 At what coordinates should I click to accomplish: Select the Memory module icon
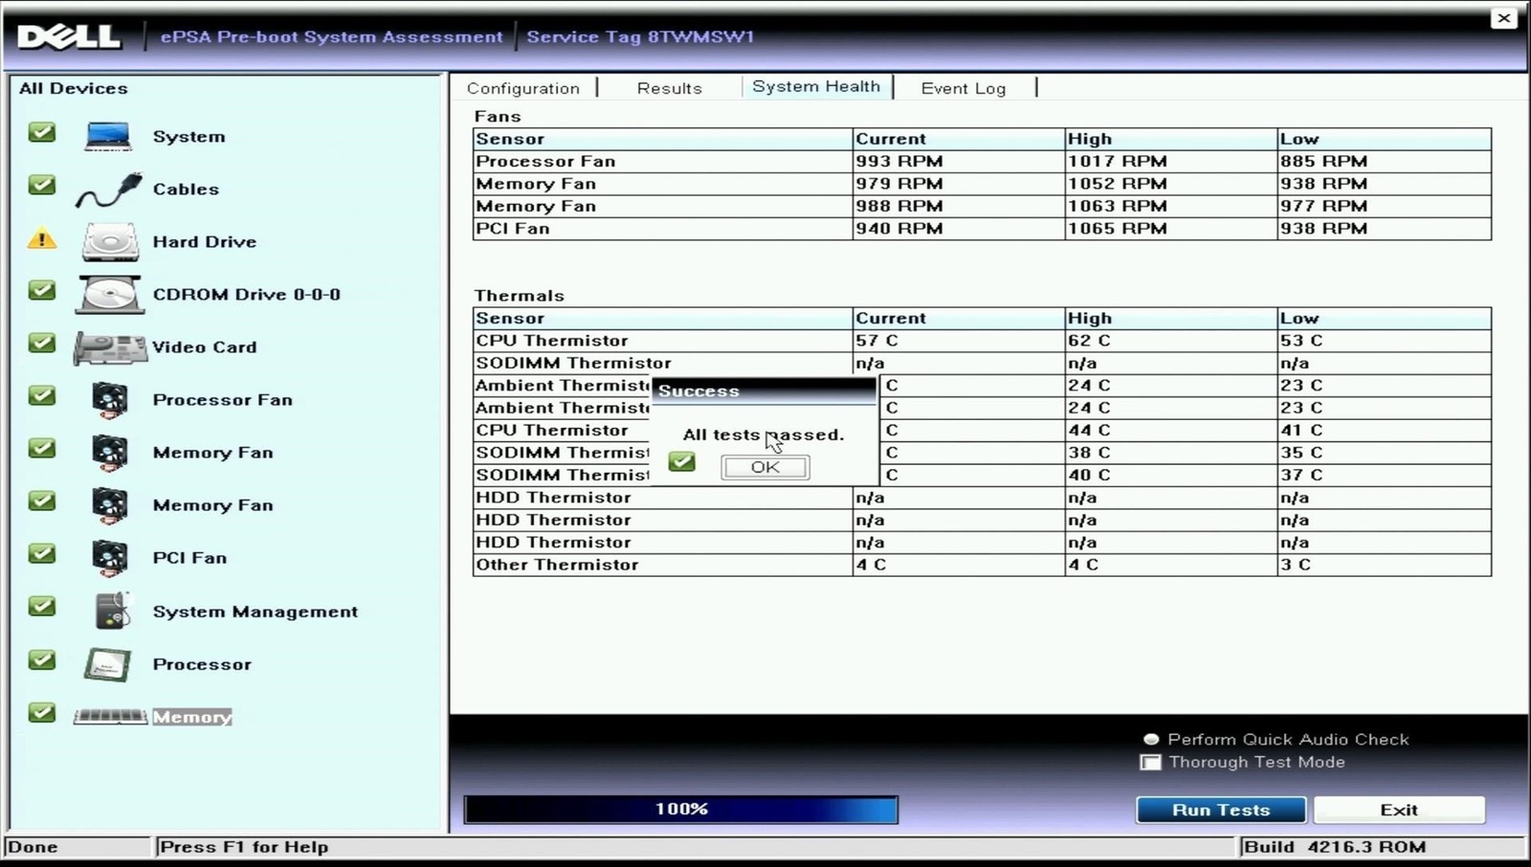(x=110, y=716)
